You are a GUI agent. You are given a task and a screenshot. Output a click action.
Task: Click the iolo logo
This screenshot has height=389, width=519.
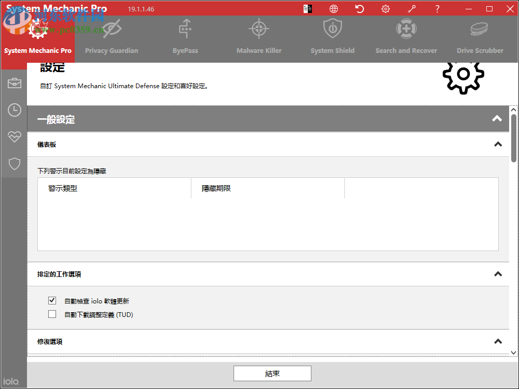click(x=11, y=381)
